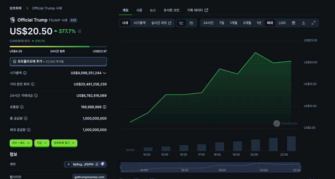Click value US$20,491,256,239
The width and height of the screenshot is (335, 179).
[x=90, y=84]
